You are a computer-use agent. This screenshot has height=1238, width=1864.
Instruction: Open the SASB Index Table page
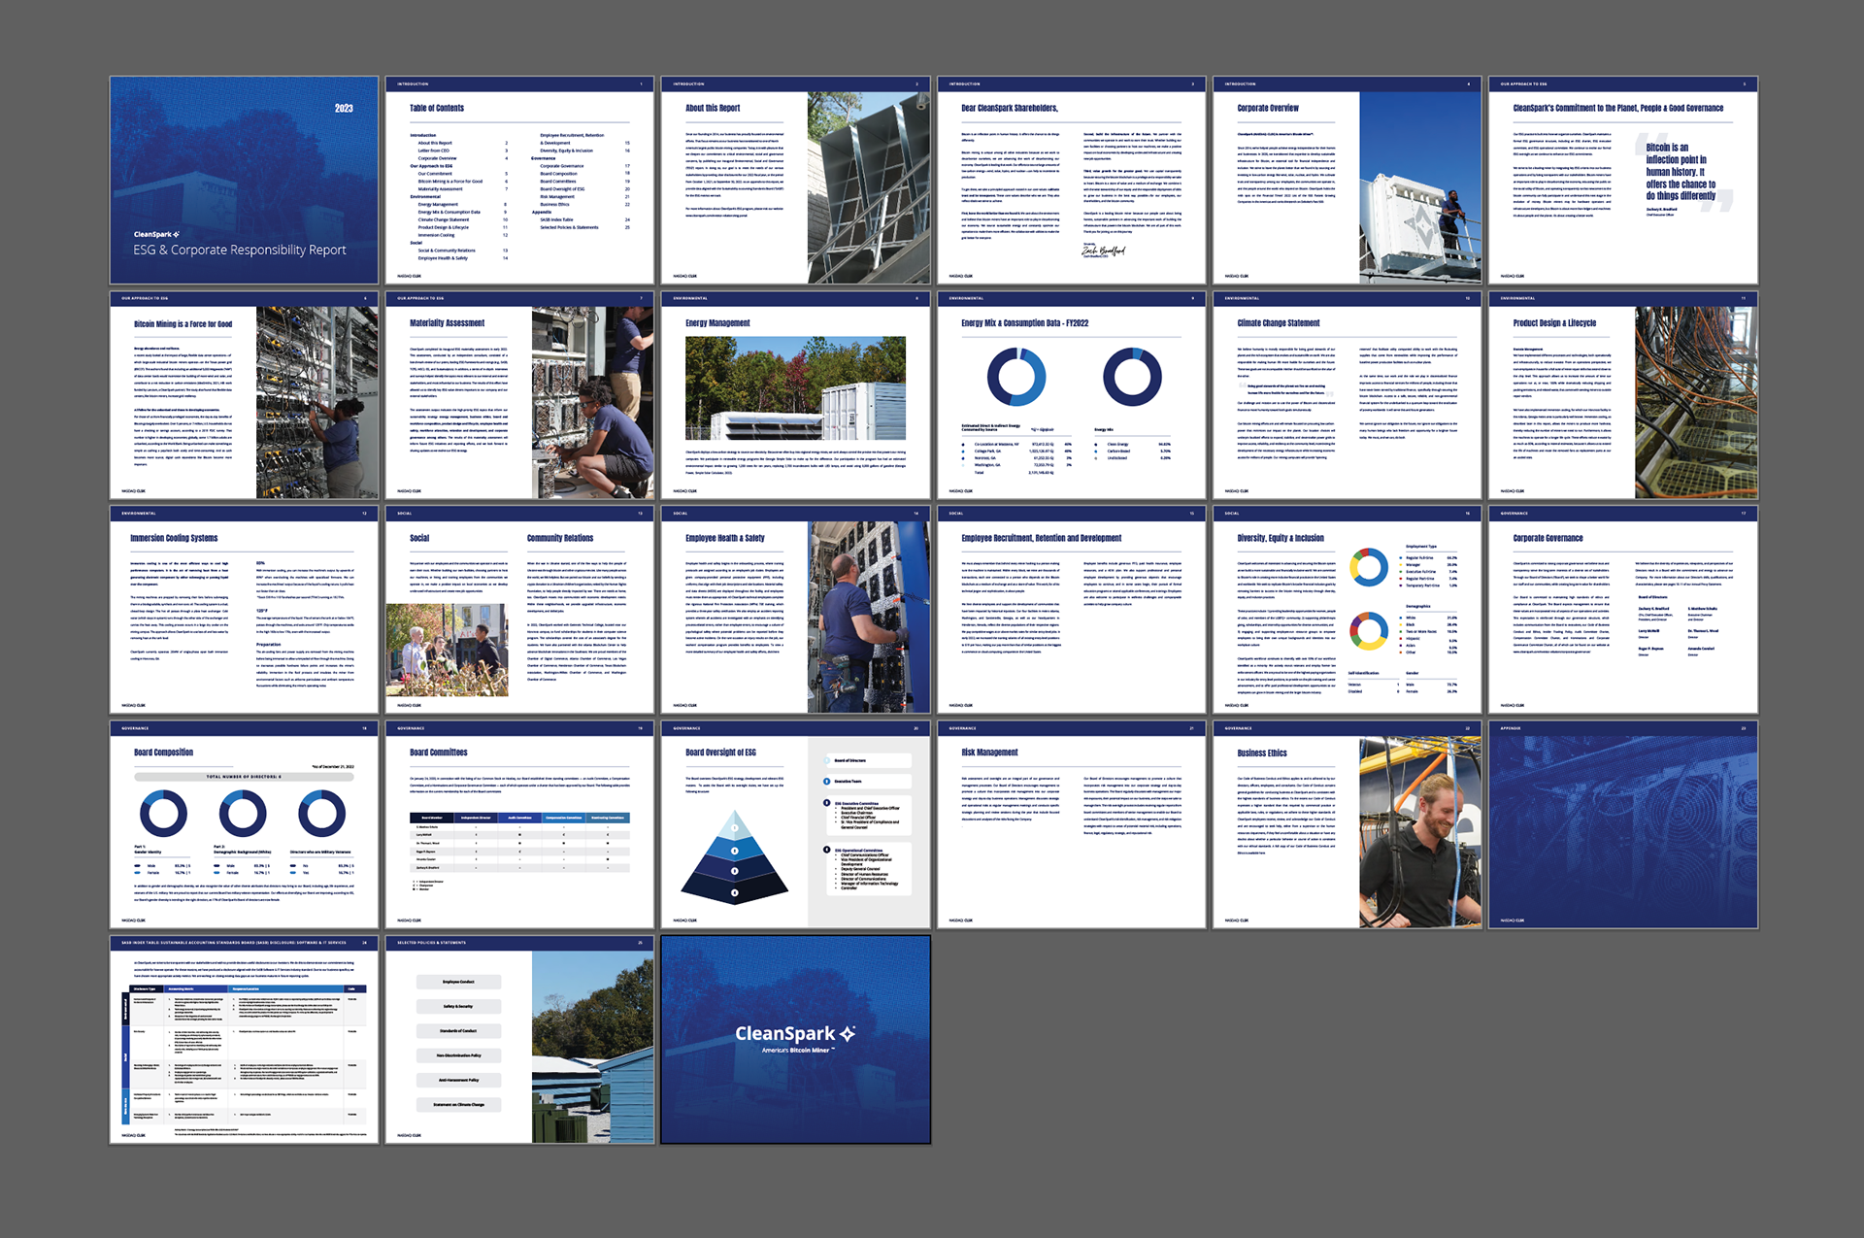[x=244, y=1039]
